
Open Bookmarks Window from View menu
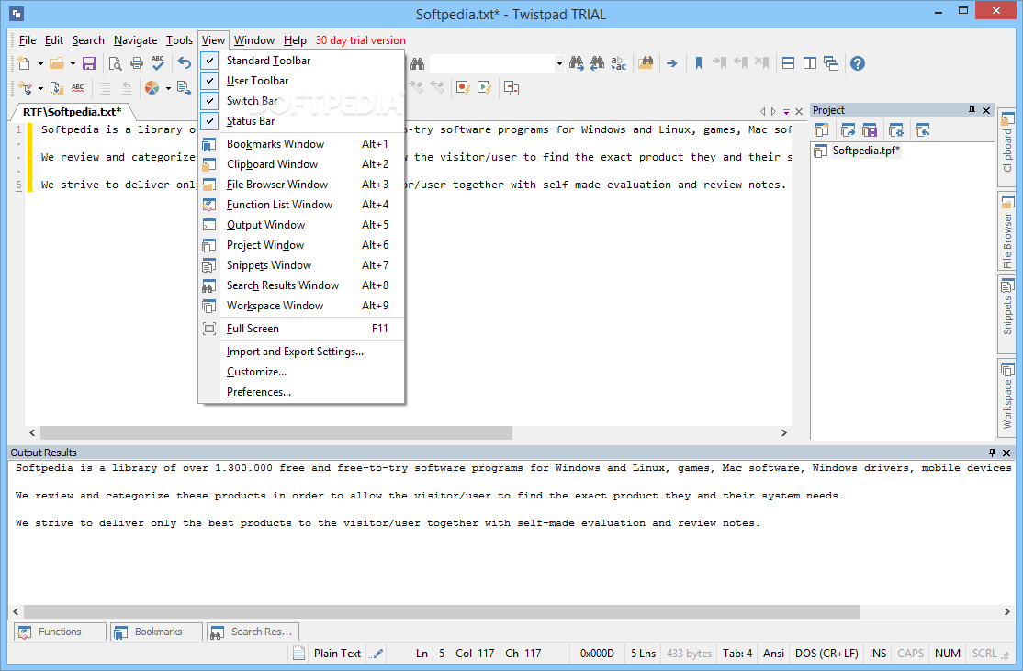(x=301, y=144)
